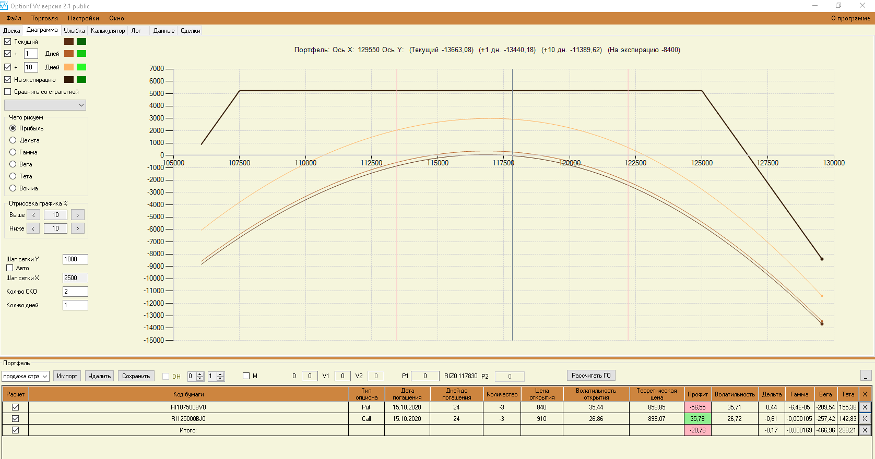Disable the На экспирацию checkbox
Viewport: 875px width, 459px height.
click(8, 80)
